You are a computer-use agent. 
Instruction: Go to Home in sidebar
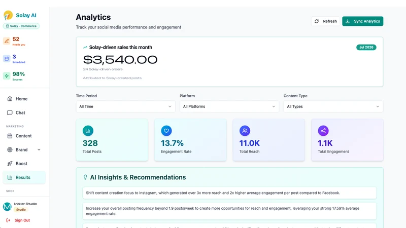24,99
